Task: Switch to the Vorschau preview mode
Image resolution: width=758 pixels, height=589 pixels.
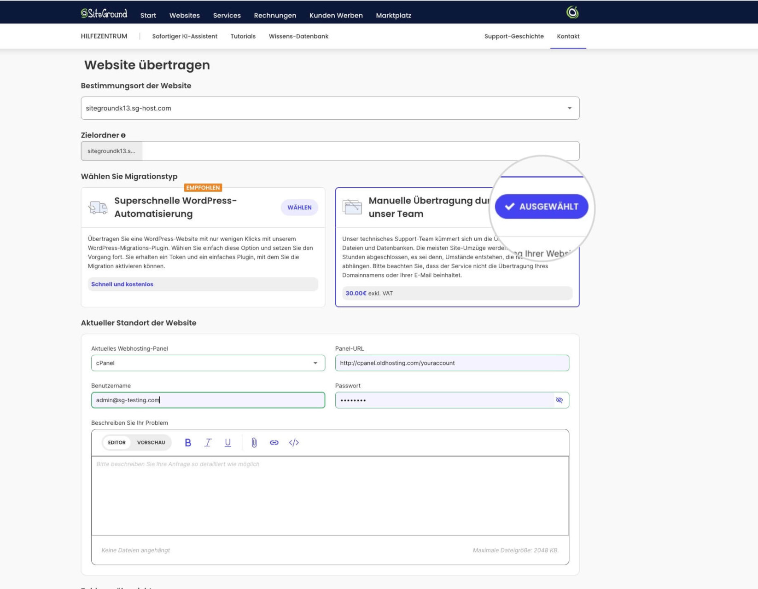Action: 151,443
